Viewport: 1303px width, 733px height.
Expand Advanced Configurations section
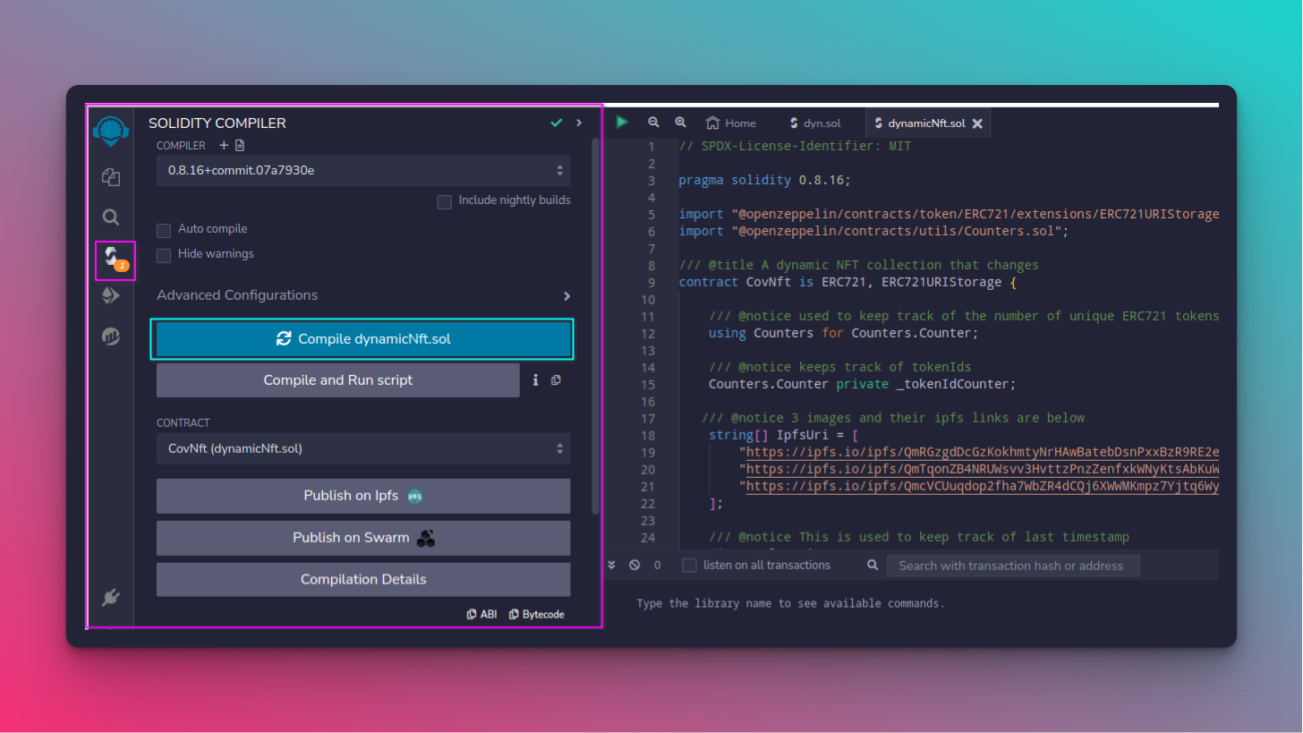(363, 295)
